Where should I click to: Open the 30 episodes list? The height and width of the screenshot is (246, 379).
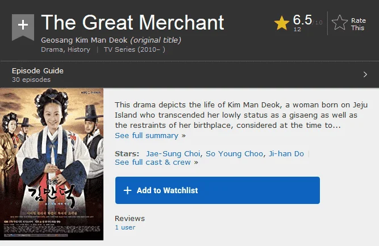(31, 80)
